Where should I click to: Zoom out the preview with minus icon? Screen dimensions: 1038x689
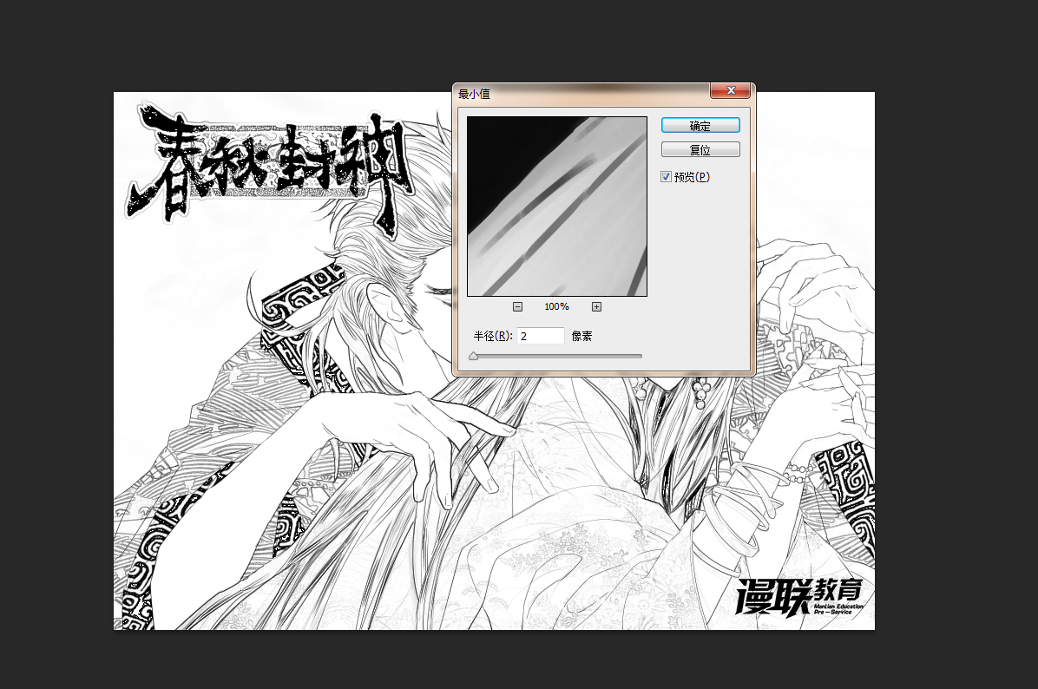pyautogui.click(x=517, y=306)
